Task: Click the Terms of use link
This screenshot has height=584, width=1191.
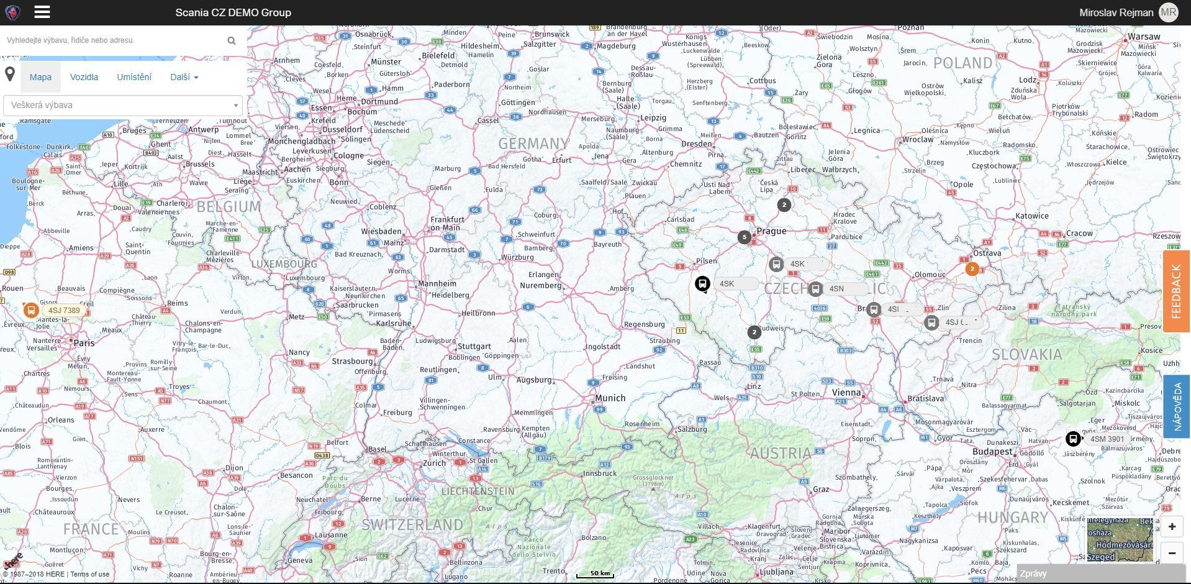Action: click(x=89, y=574)
